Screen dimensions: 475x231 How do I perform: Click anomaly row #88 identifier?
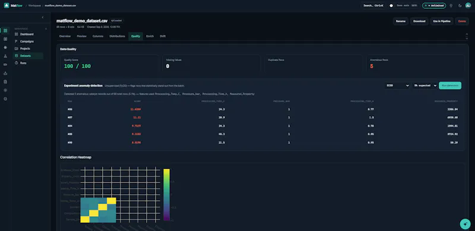point(70,134)
